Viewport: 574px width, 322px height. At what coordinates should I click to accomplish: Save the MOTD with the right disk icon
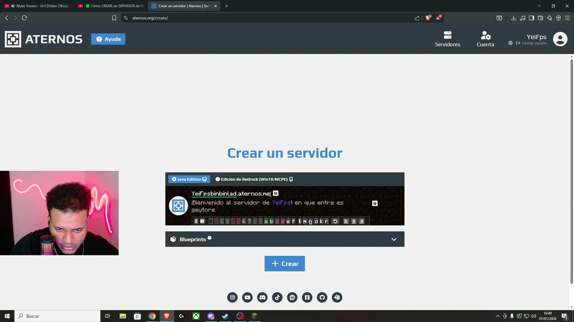(375, 203)
